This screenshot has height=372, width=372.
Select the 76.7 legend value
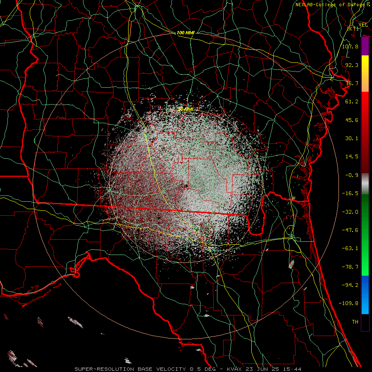click(x=352, y=83)
